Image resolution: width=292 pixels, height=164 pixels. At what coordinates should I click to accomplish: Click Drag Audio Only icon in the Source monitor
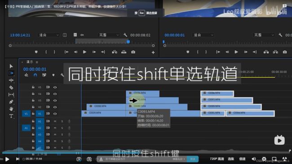pyautogui.click(x=82, y=35)
